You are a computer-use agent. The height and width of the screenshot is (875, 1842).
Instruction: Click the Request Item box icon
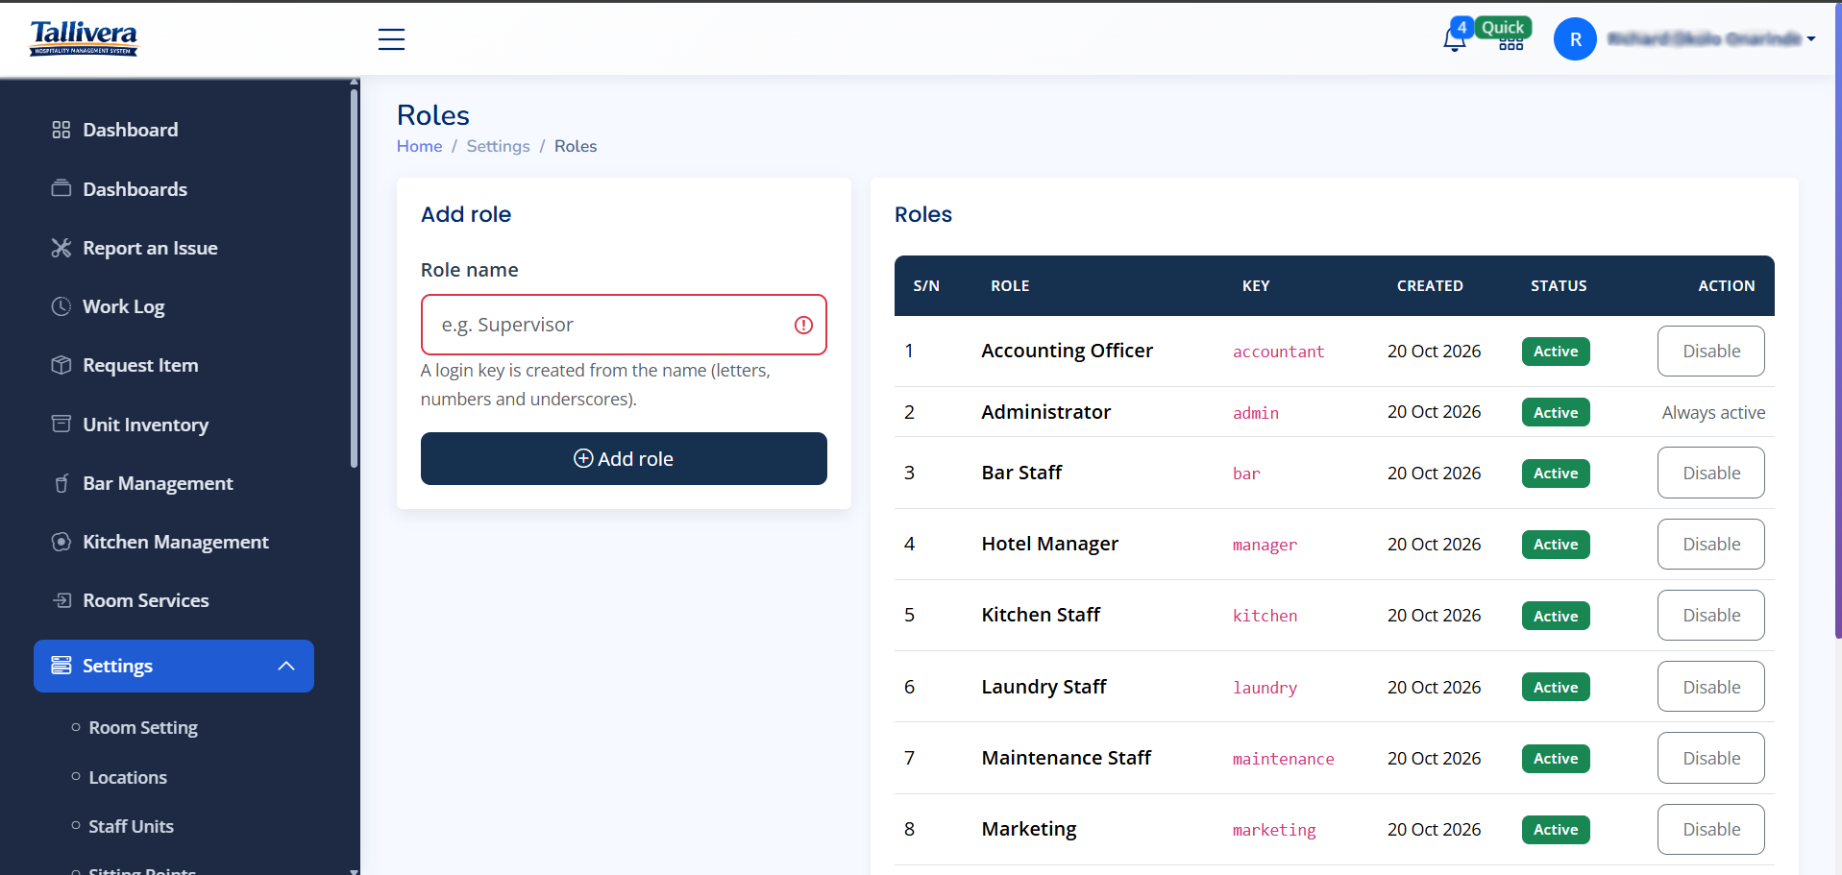(61, 365)
